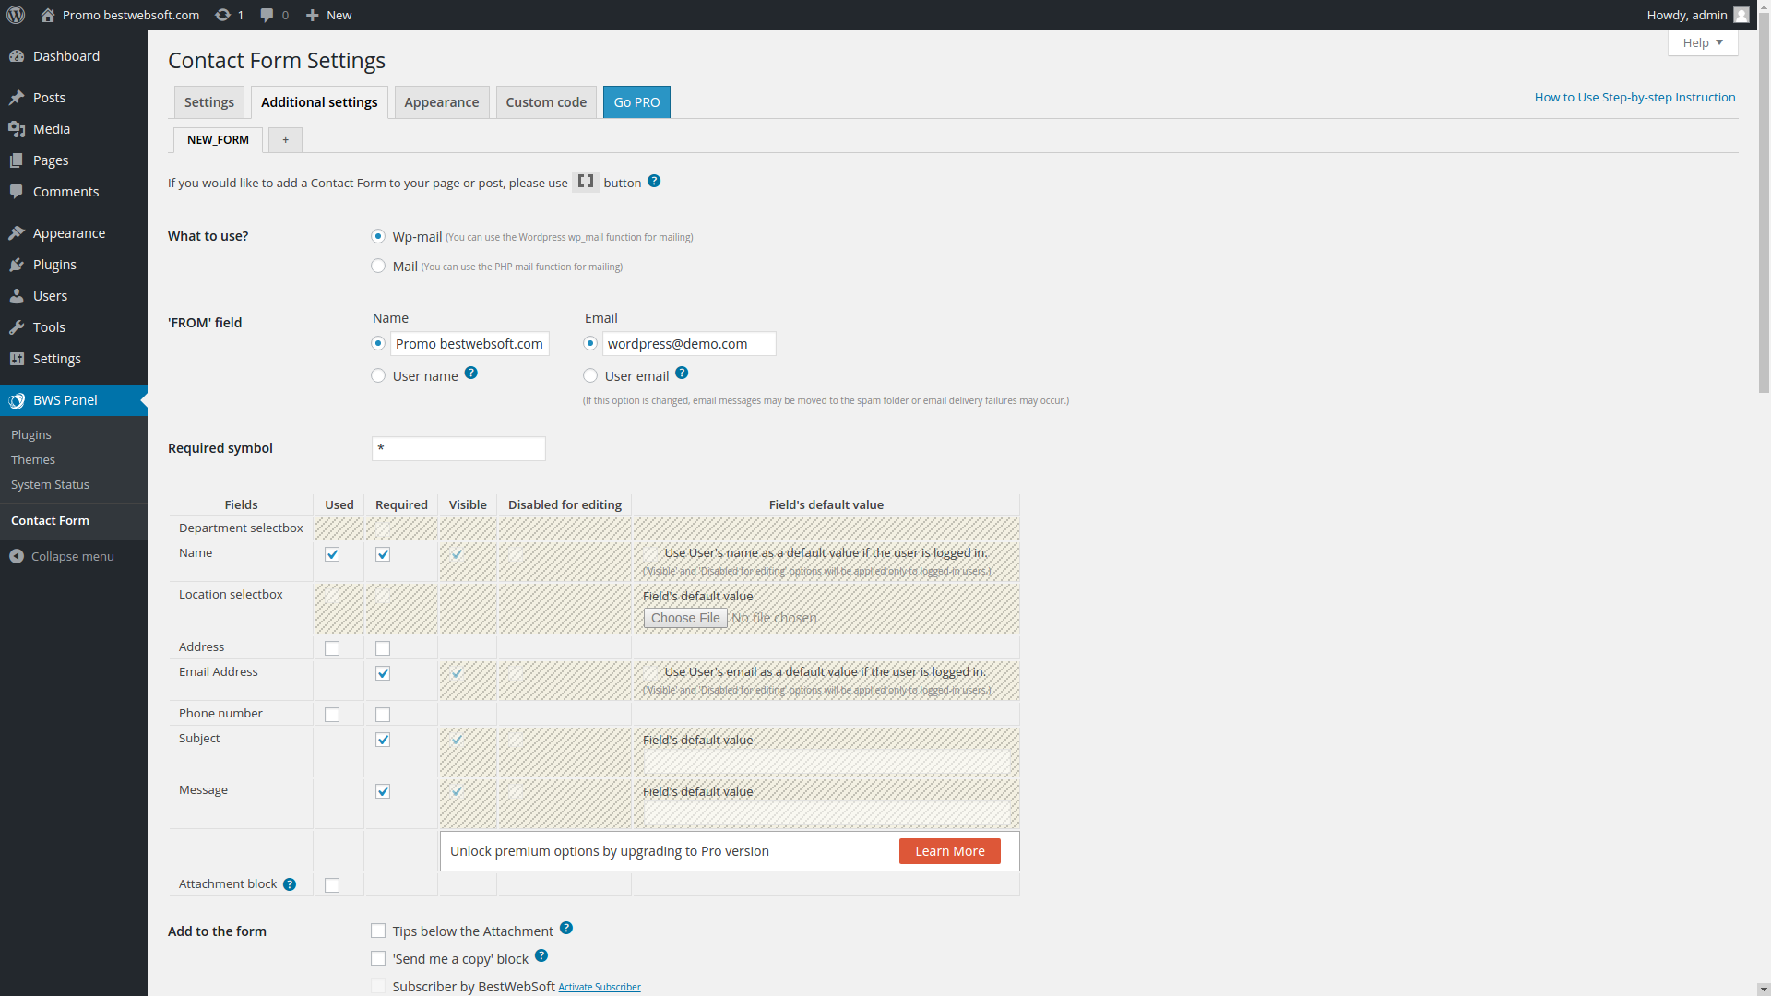Open Posts pin icon in sidebar
Viewport: 1771px width, 996px height.
click(x=17, y=98)
